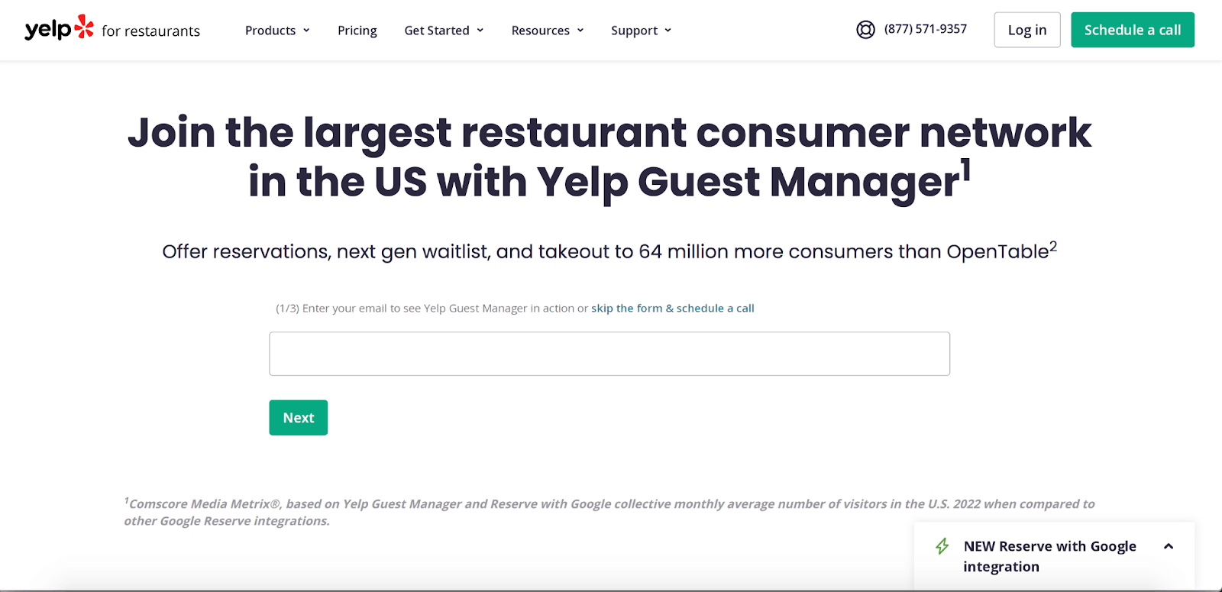Open NEW Reserve with Google integration notice
1222x592 pixels.
1049,556
